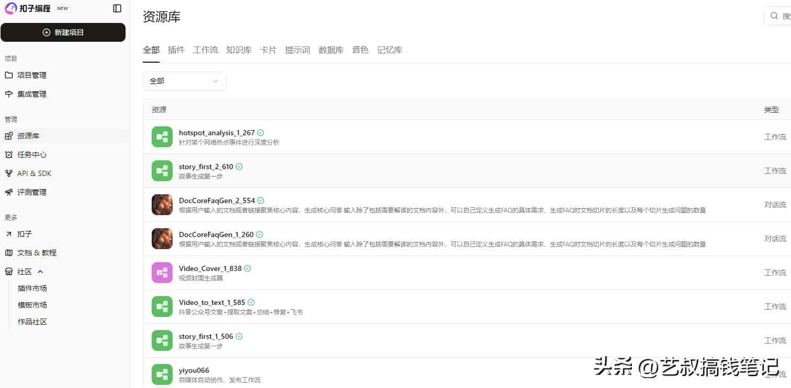Click the published checkmark of DocCoreFaqGen_1_260

tap(259, 234)
